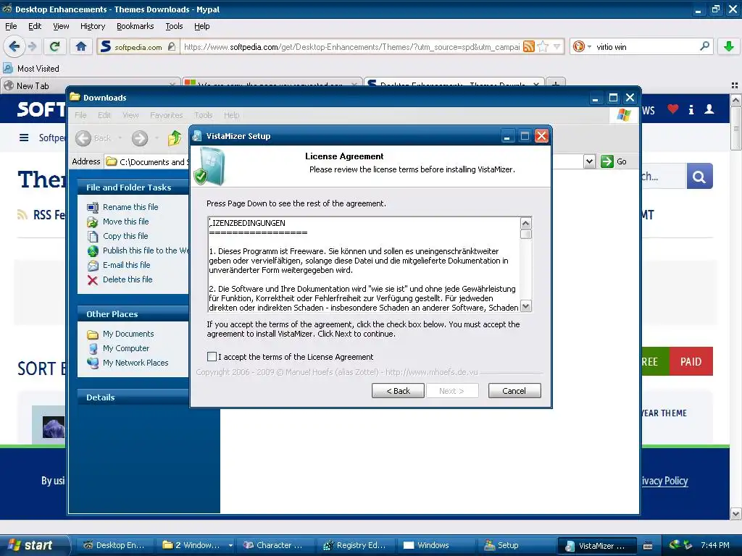Click inside the softpedia URL address field
This screenshot has height=556, width=742.
(x=351, y=47)
